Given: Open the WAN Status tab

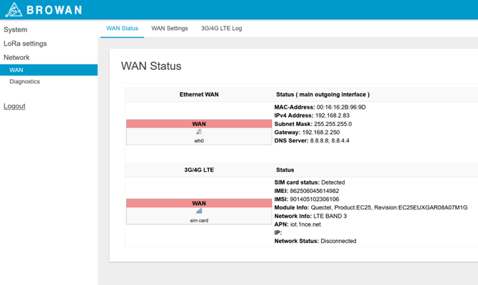Looking at the screenshot, I should [122, 28].
